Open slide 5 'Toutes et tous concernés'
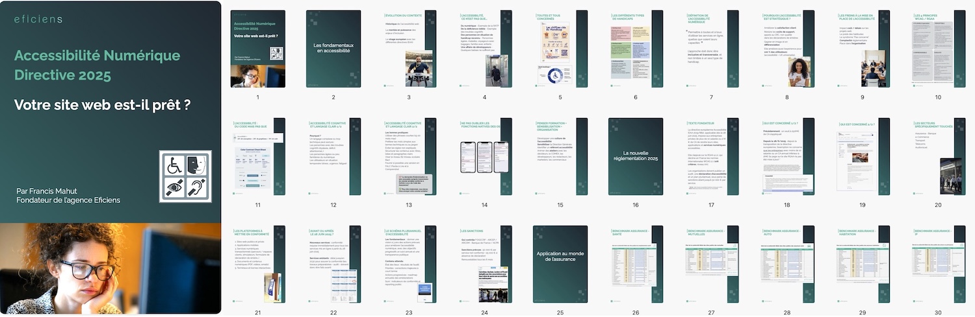 point(560,49)
